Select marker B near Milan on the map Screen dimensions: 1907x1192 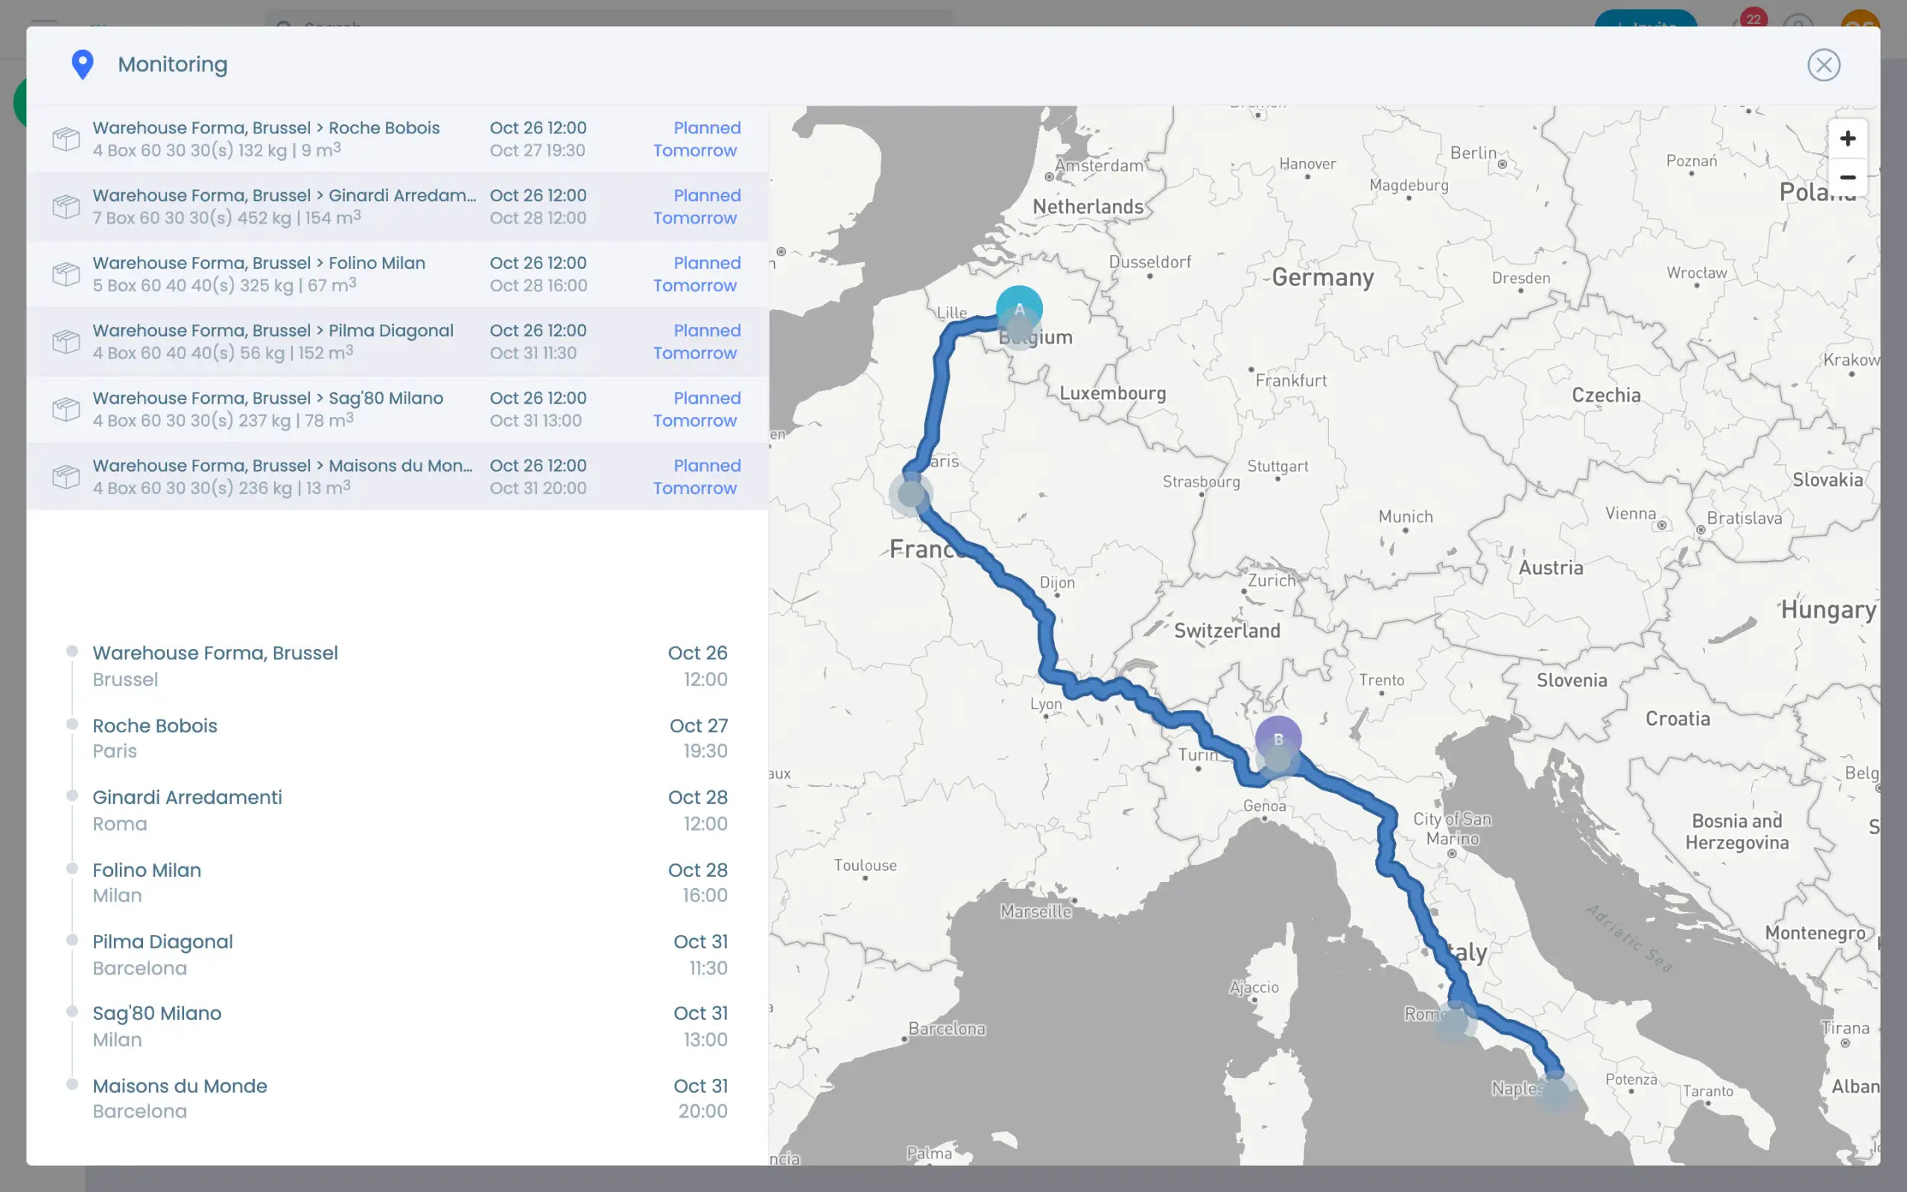point(1278,740)
